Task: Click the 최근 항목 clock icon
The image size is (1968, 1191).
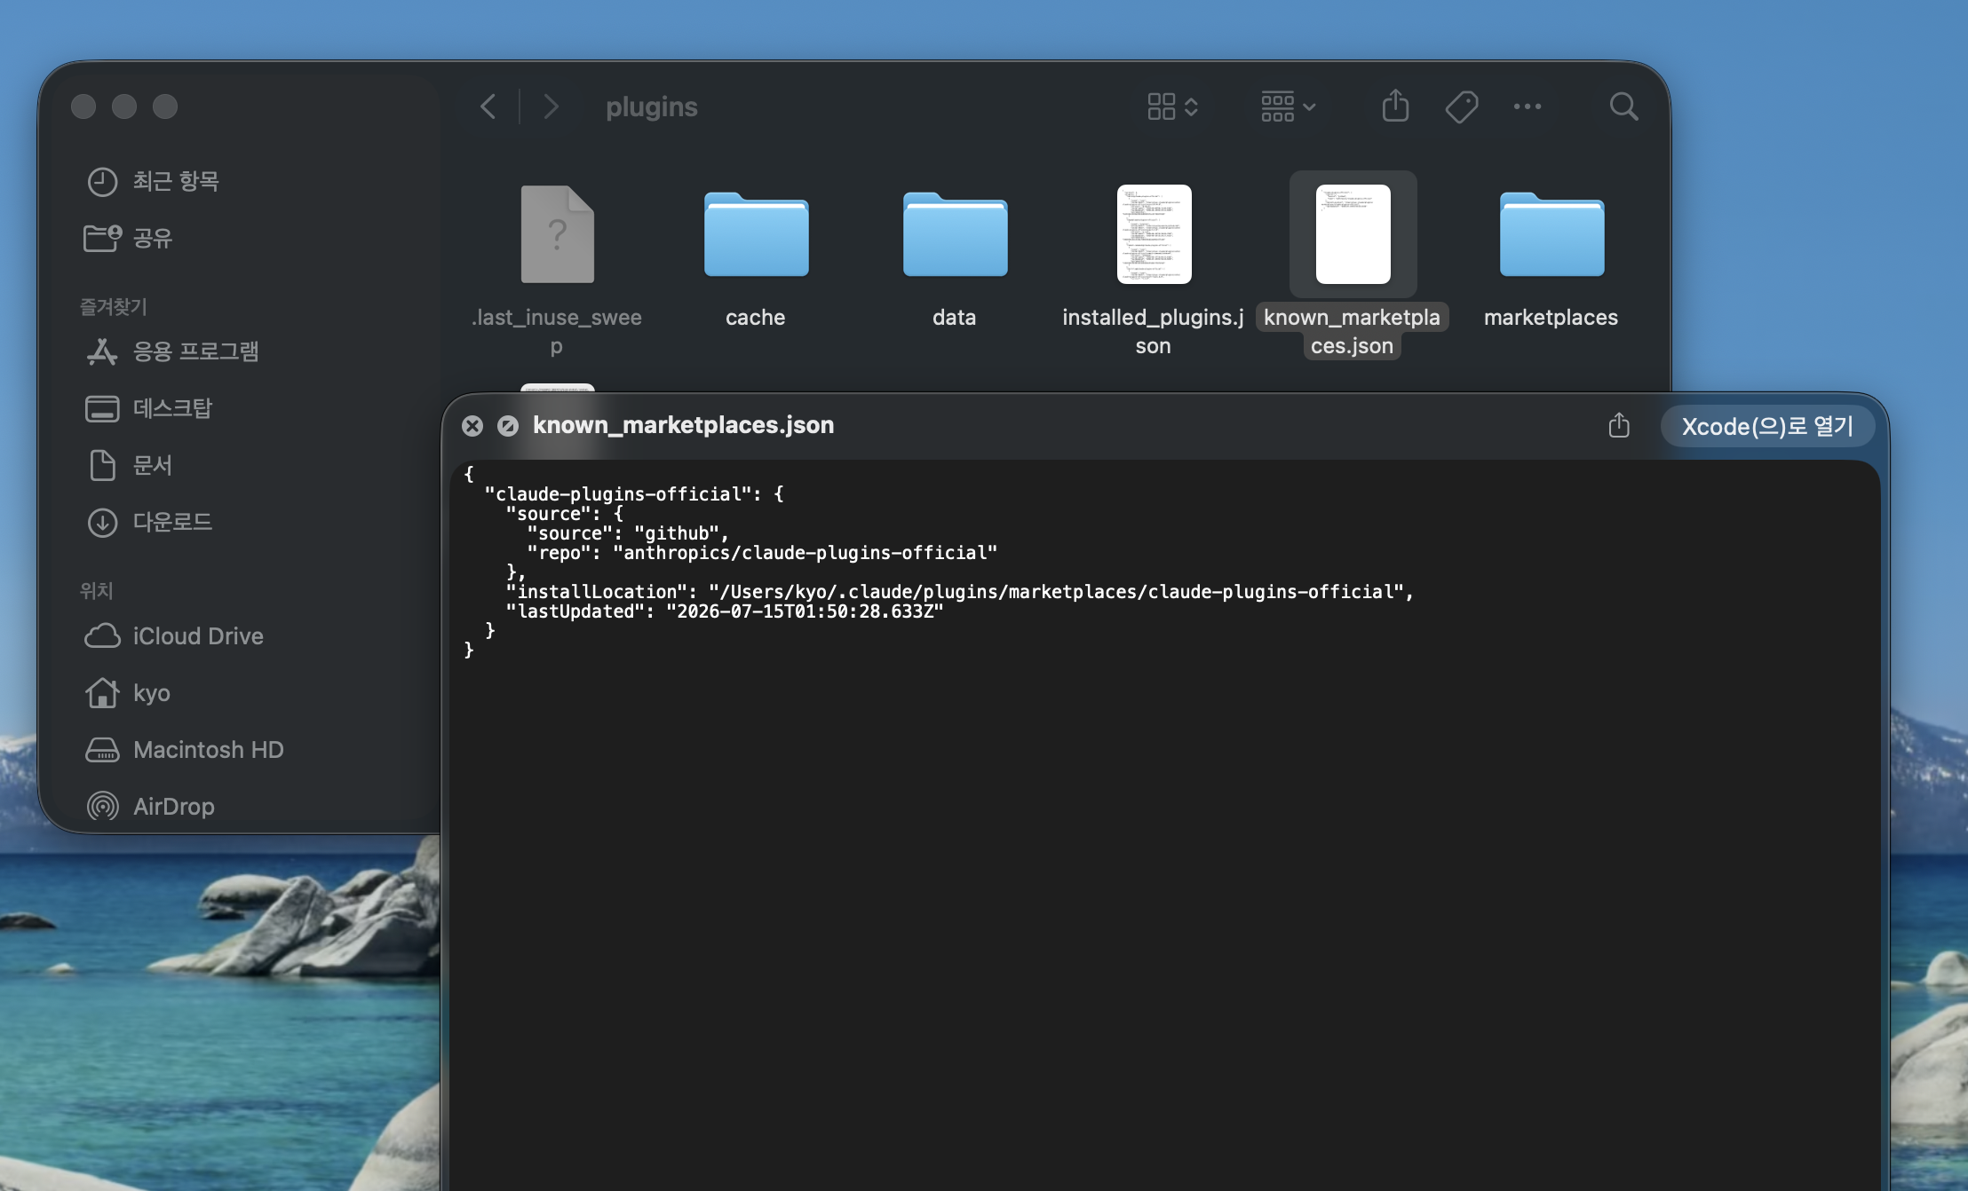Action: (x=102, y=181)
